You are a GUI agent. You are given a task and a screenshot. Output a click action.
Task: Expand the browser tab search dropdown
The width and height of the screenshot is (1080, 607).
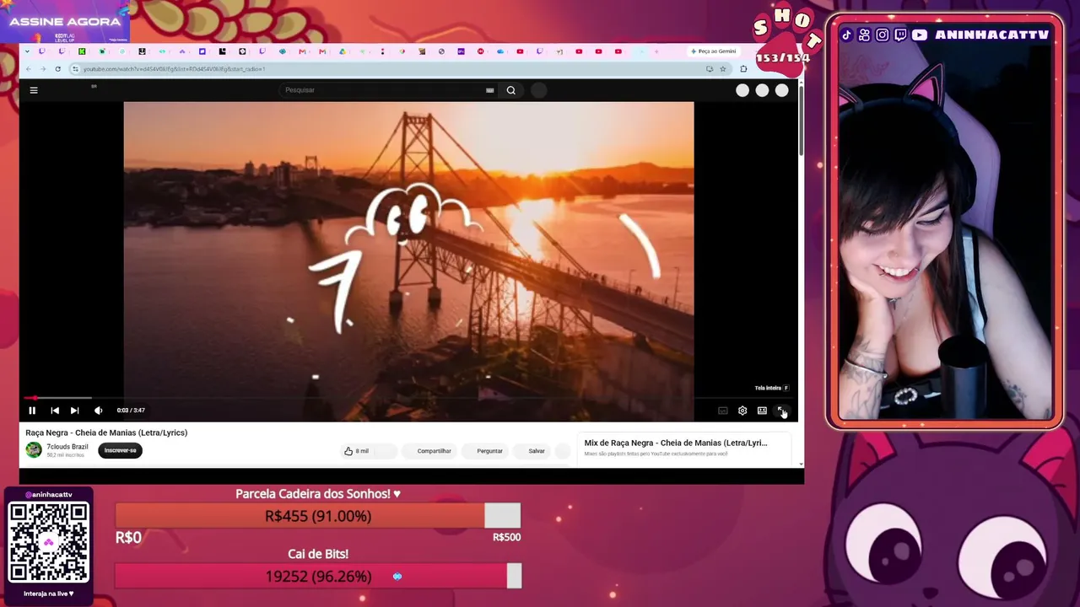(x=25, y=51)
